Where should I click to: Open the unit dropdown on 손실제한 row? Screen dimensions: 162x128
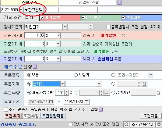(58, 59)
